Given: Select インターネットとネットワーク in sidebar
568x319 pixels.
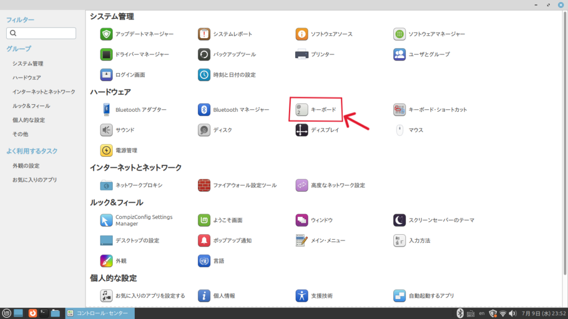Looking at the screenshot, I should tap(44, 92).
